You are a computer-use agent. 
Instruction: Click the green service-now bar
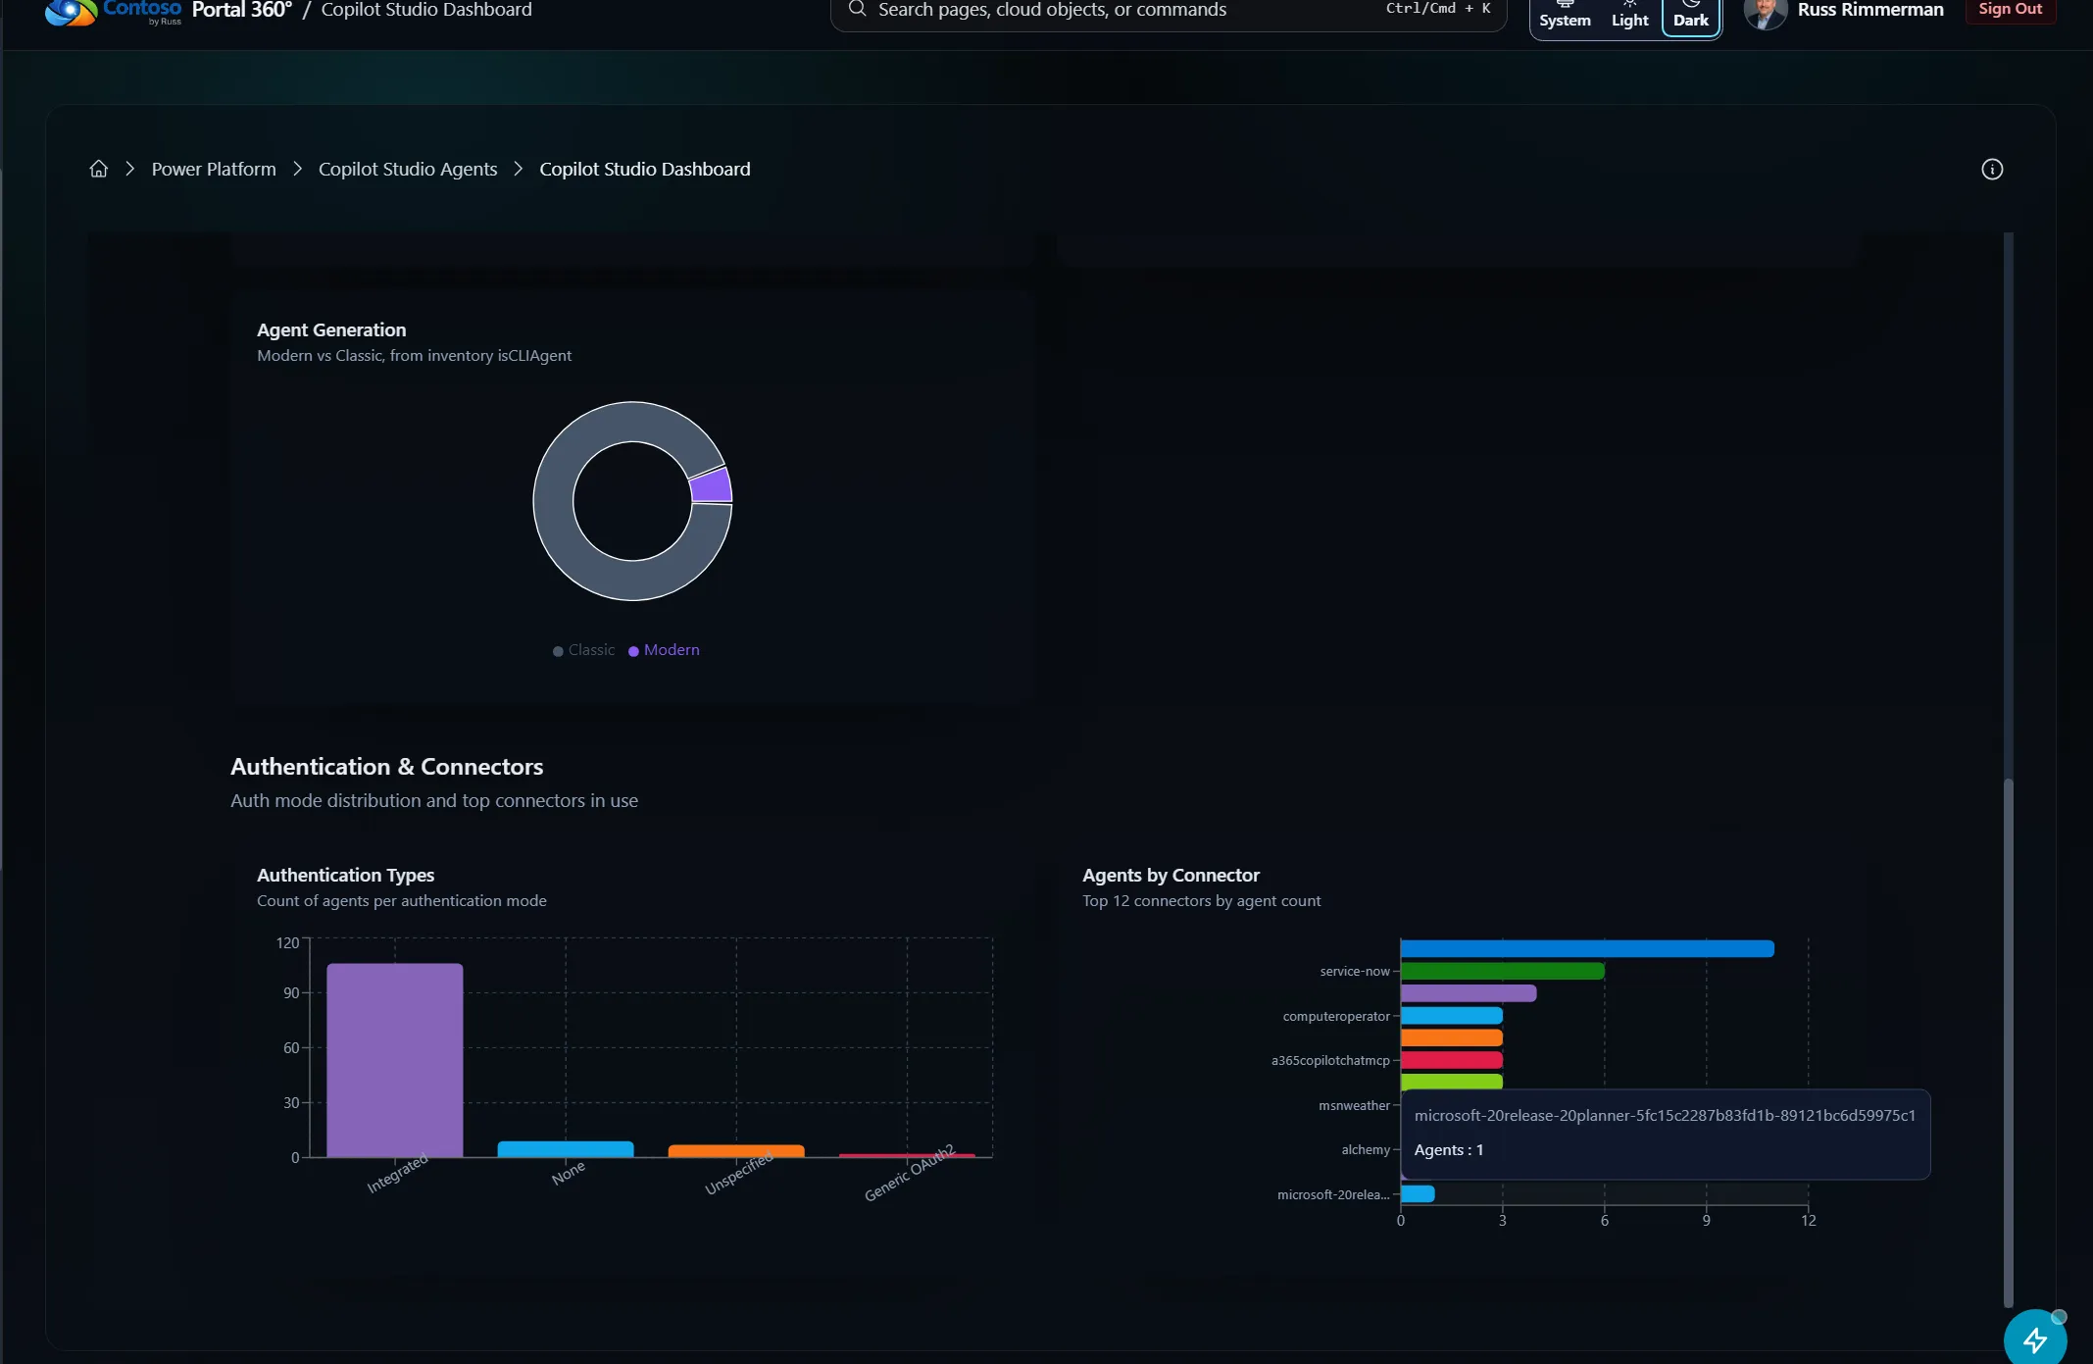click(x=1502, y=971)
